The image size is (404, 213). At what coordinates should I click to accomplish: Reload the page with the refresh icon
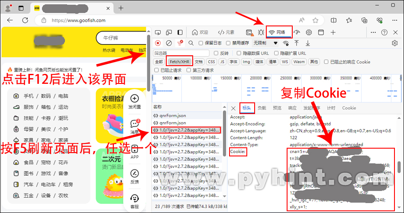tap(25, 20)
